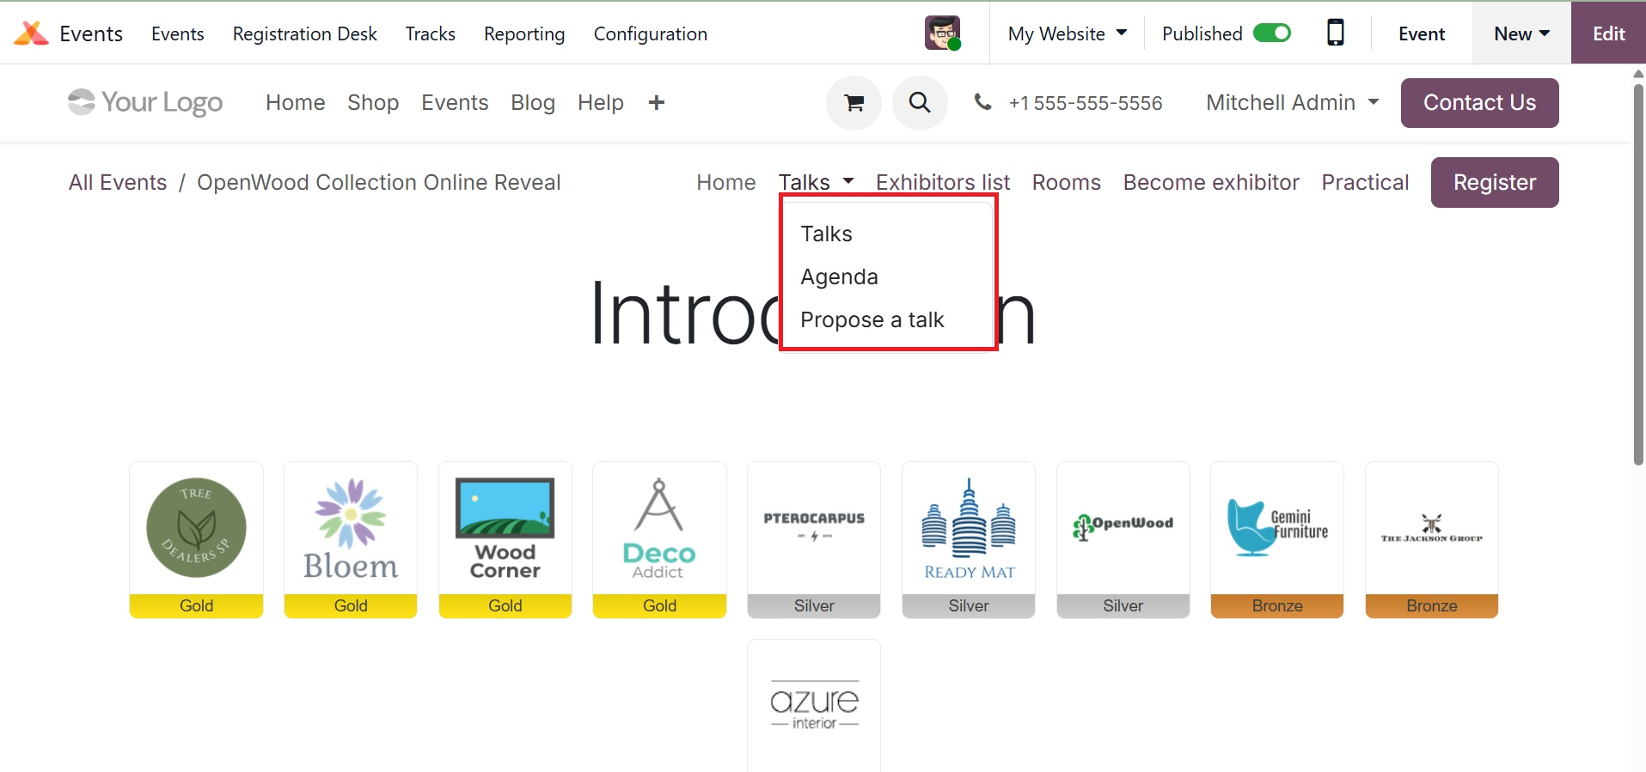Open Tree Dealers Gold sponsor card
The width and height of the screenshot is (1646, 772).
click(x=196, y=540)
